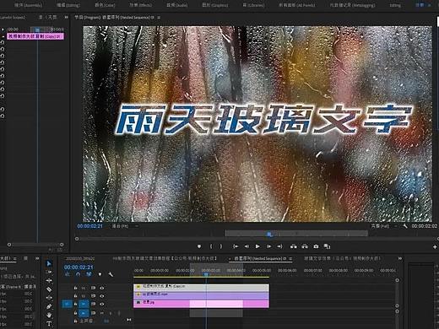The width and height of the screenshot is (439, 329).
Task: Click the timeline ruler playhead handle
Action: point(206,274)
